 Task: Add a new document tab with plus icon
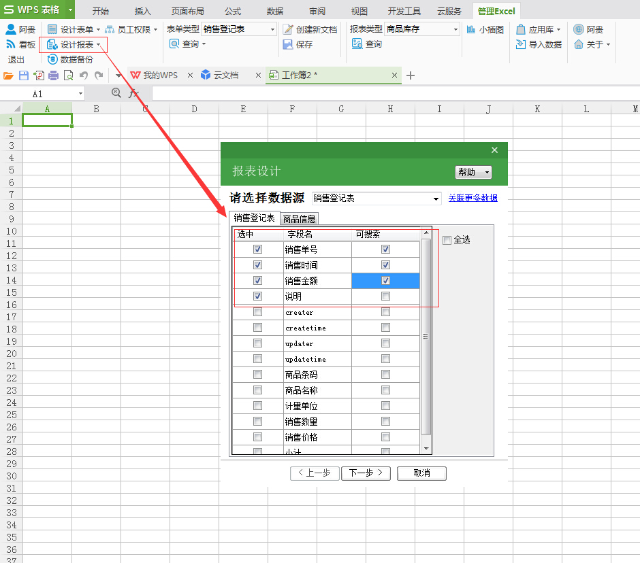[411, 75]
